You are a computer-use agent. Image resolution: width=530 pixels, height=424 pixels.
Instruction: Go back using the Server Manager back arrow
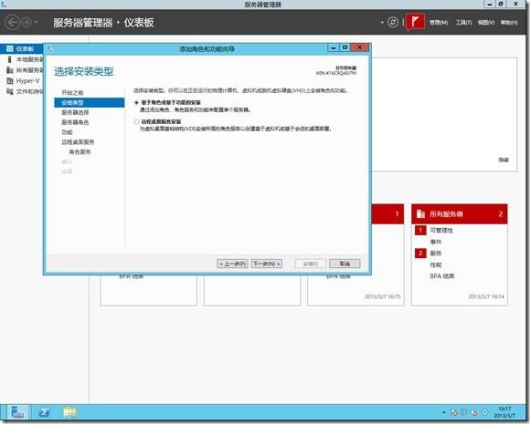point(12,23)
